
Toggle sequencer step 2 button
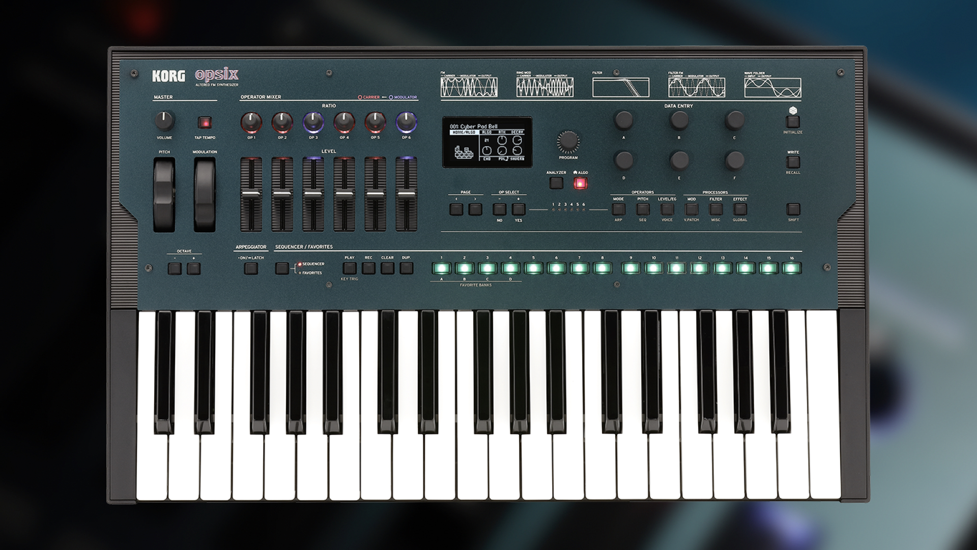click(x=464, y=268)
